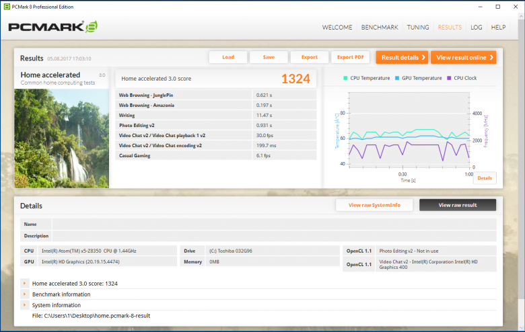Click Intel HD Graphics GPU text

click(80, 262)
